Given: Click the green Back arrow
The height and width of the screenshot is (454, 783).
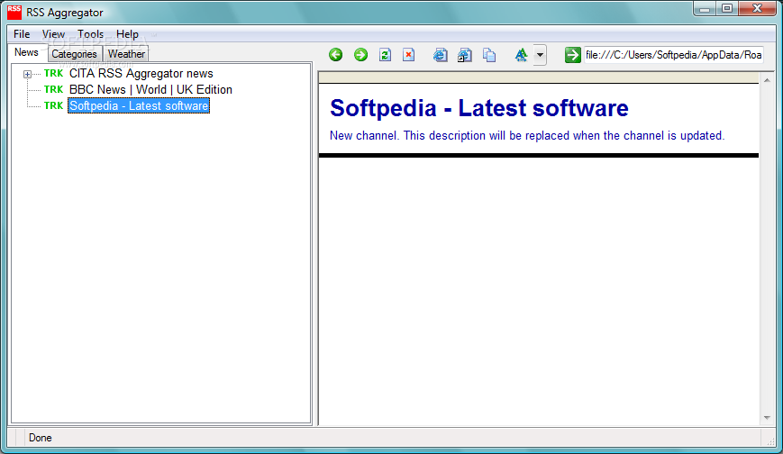Looking at the screenshot, I should click(335, 54).
